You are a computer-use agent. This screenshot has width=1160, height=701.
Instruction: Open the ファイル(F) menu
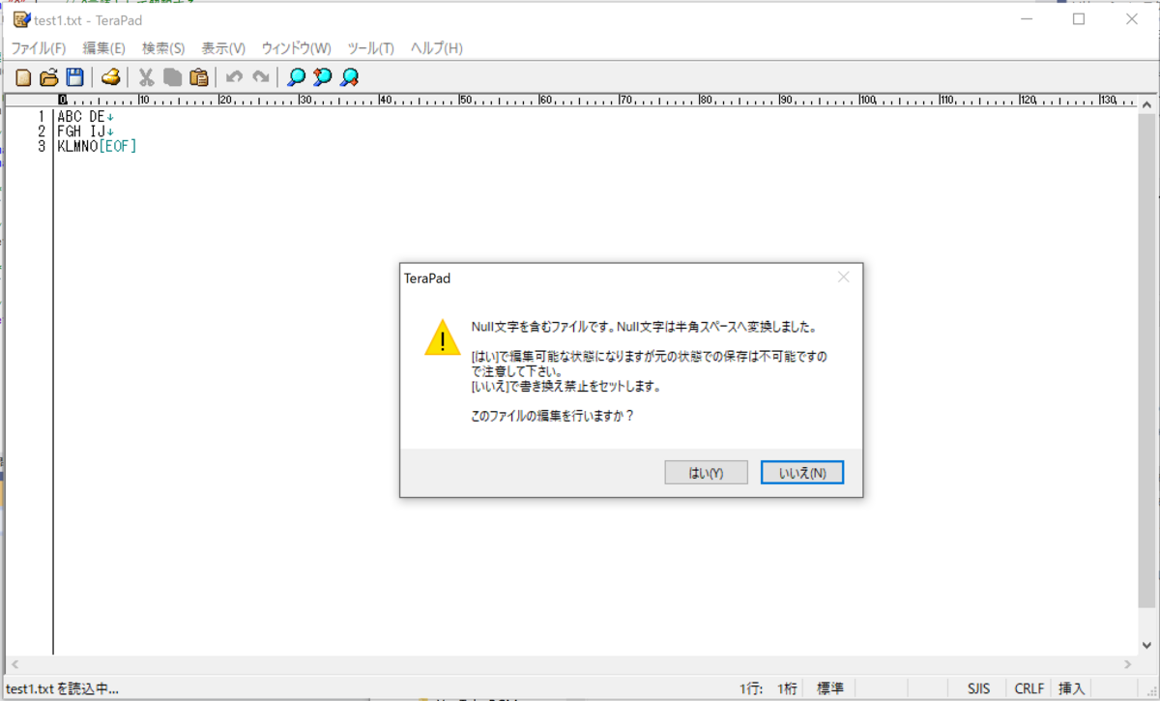tap(38, 48)
